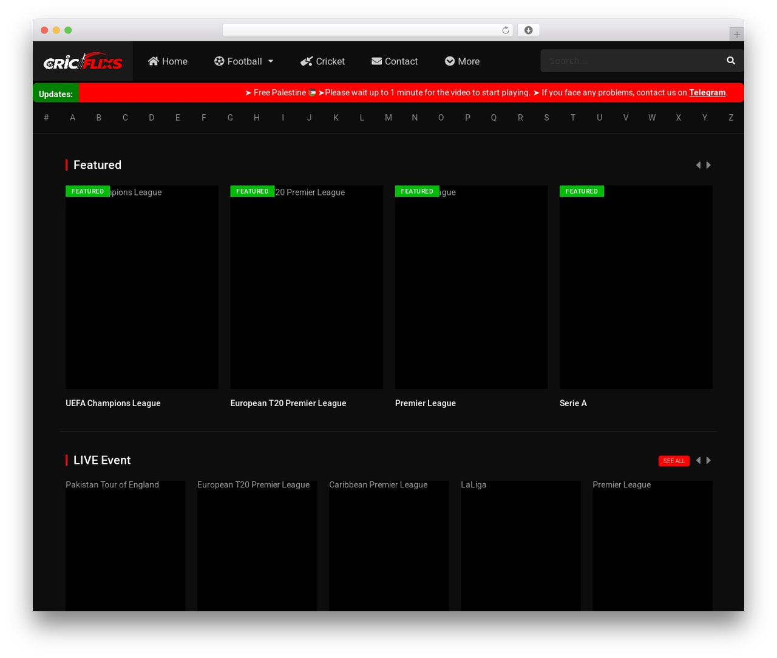This screenshot has width=777, height=658.
Task: Open the LaLiga live event card
Action: [x=521, y=546]
